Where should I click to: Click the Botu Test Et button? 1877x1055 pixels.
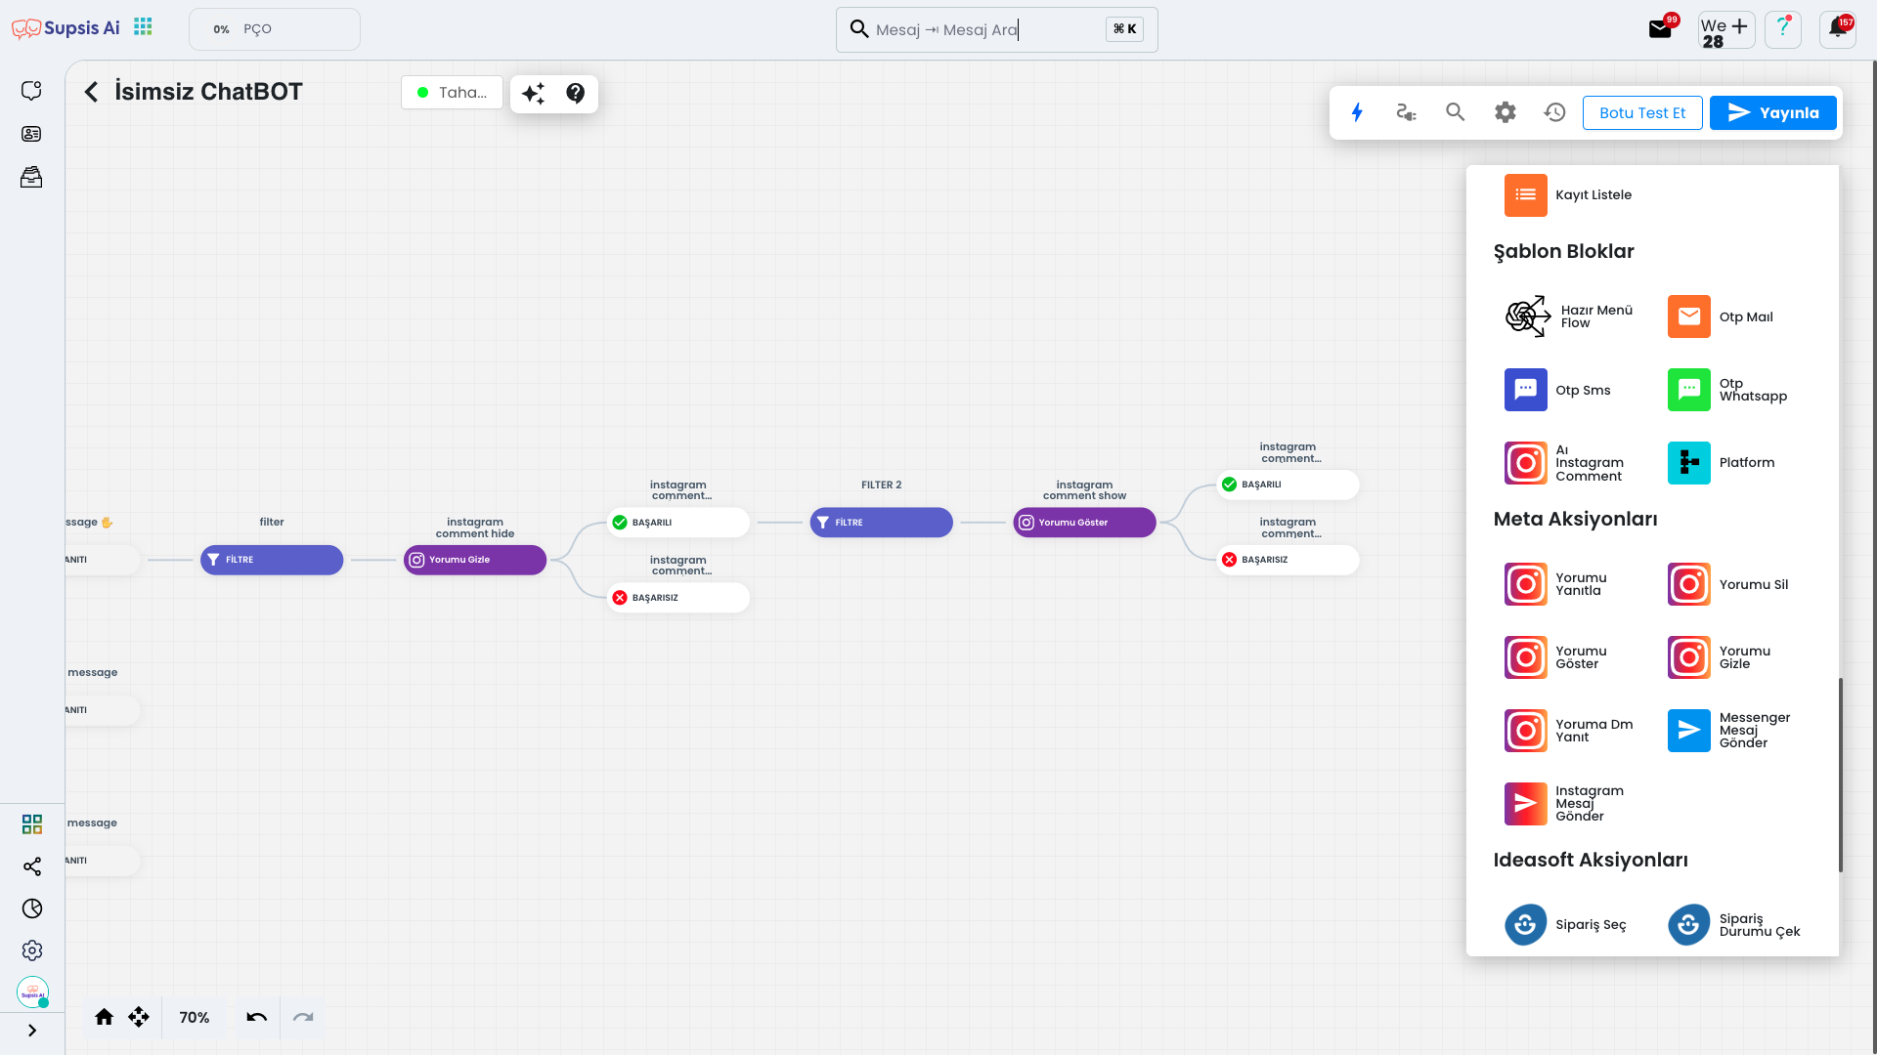tap(1642, 112)
